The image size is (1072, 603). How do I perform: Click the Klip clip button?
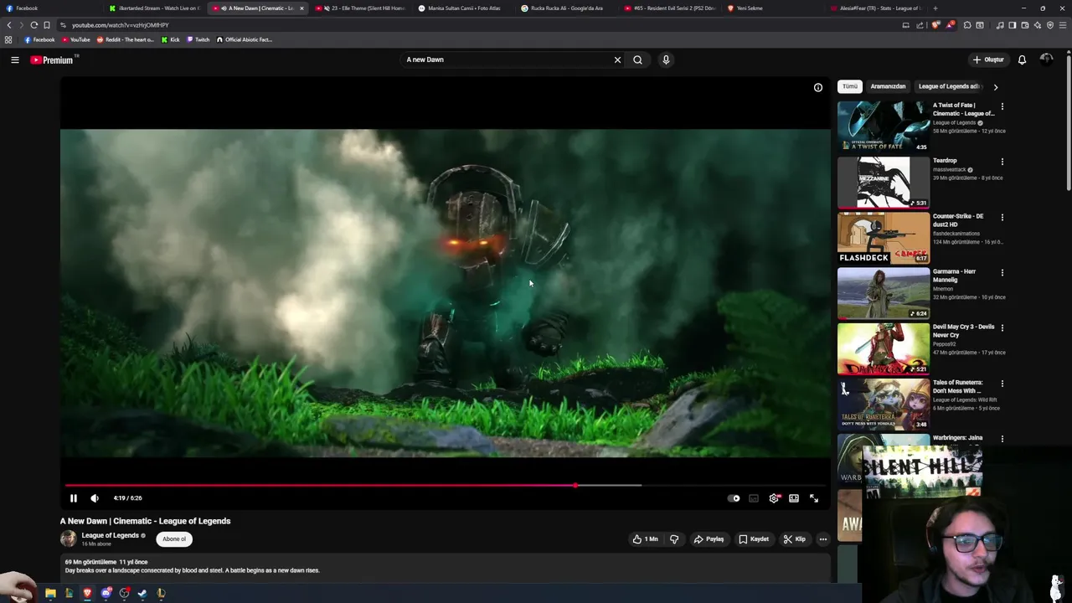point(794,539)
